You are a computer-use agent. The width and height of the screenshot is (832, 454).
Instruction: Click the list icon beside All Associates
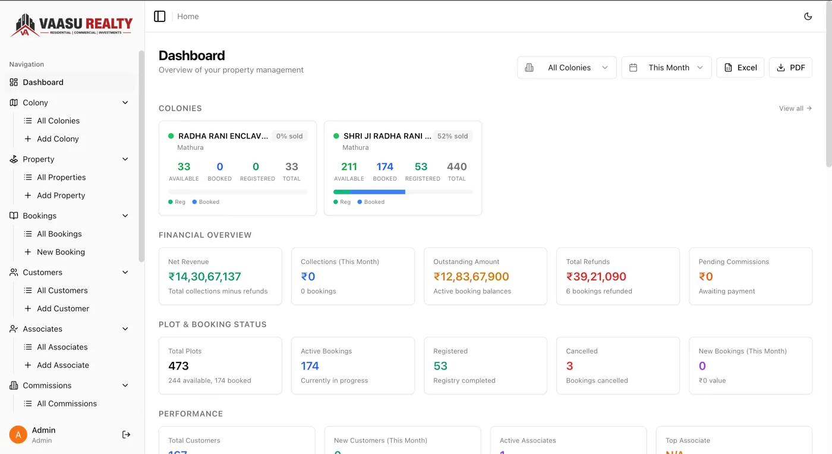pyautogui.click(x=28, y=347)
